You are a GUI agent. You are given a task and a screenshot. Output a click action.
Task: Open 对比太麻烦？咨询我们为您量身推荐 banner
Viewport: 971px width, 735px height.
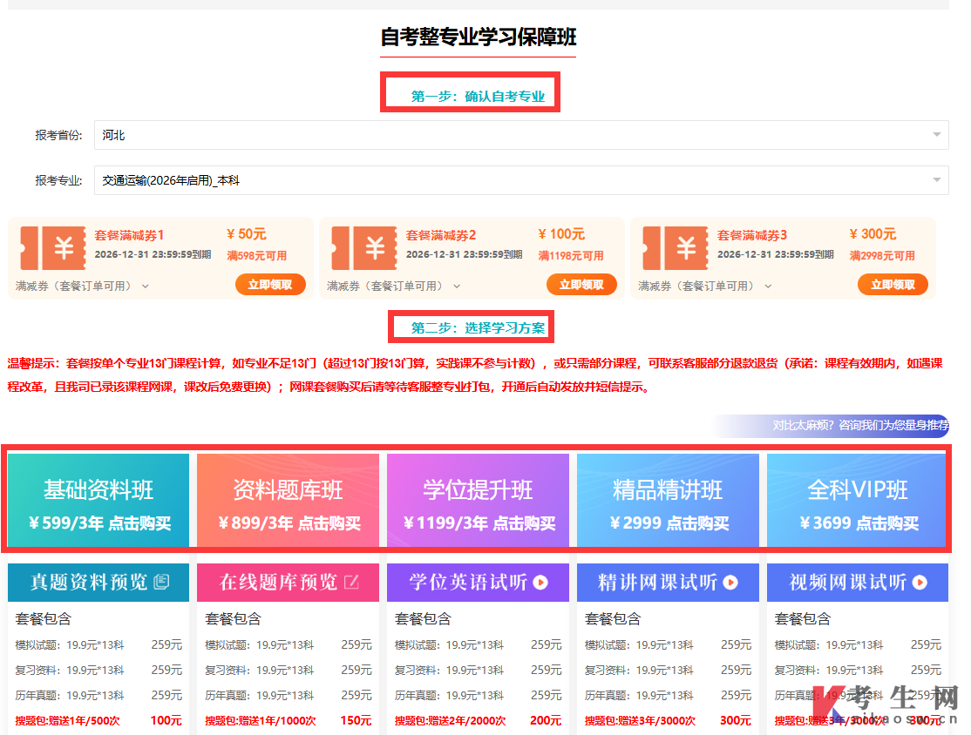coord(831,426)
